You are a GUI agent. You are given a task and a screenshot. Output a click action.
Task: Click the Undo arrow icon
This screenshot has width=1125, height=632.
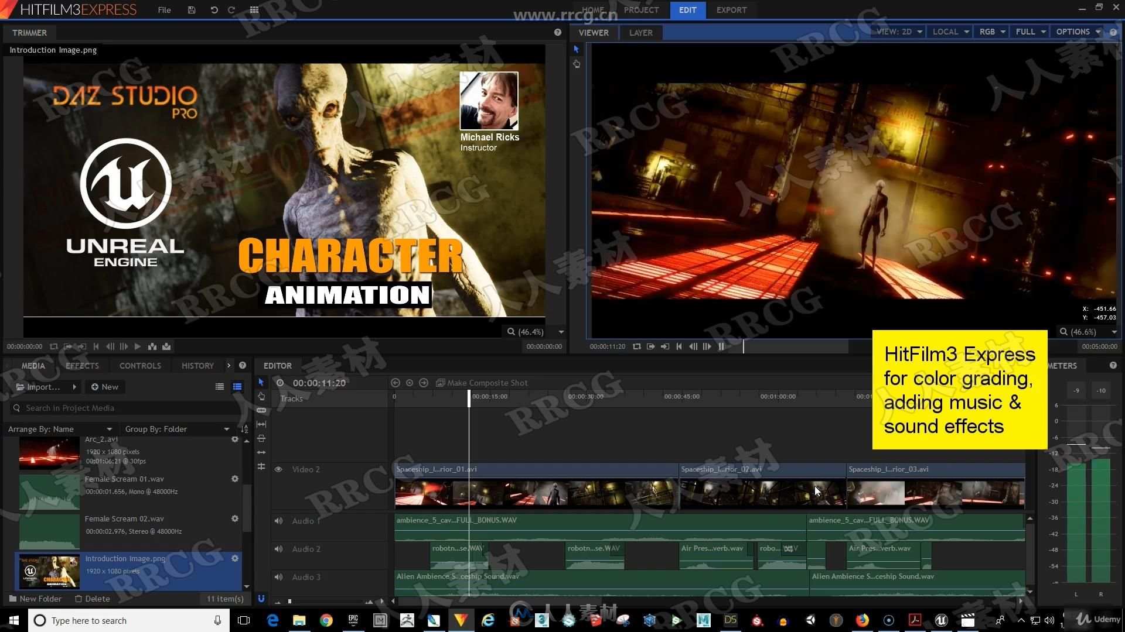pos(214,10)
